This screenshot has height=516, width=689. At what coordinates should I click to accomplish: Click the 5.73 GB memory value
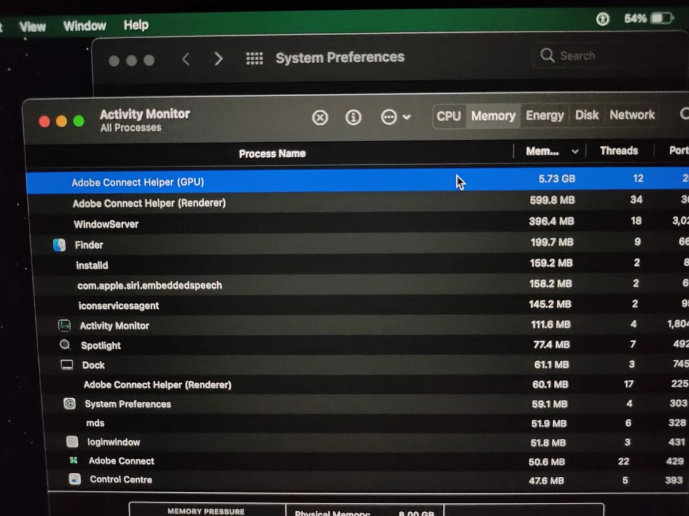pos(557,179)
